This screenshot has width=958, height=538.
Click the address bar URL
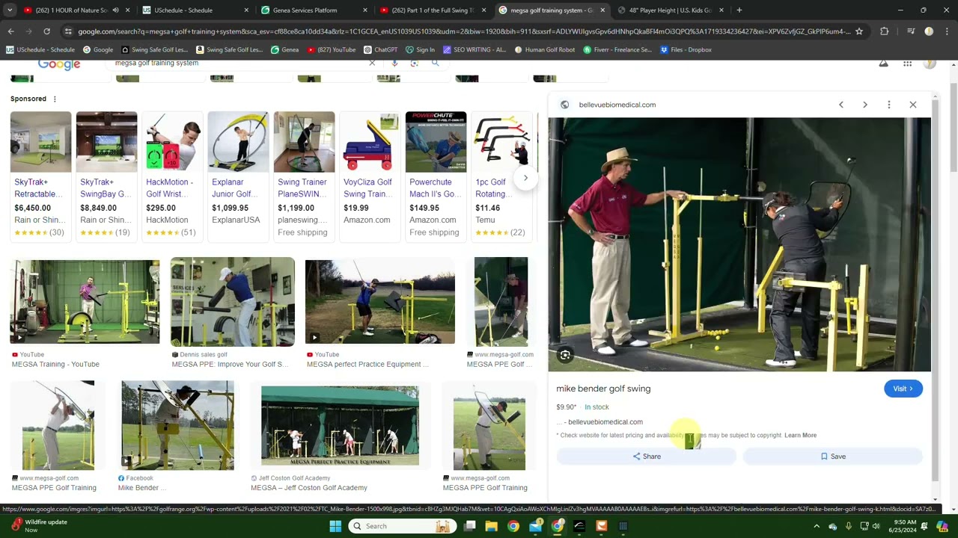tap(464, 31)
